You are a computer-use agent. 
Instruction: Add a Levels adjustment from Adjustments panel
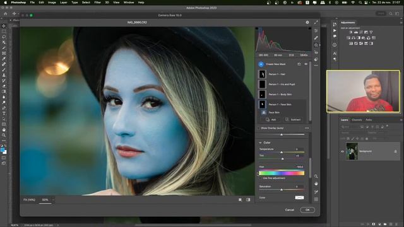pyautogui.click(x=356, y=32)
